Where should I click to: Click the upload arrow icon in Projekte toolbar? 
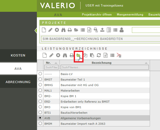(102, 30)
